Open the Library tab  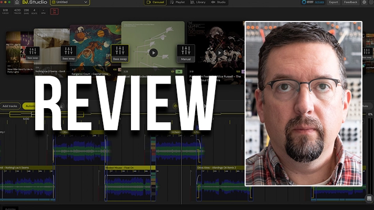[199, 3]
